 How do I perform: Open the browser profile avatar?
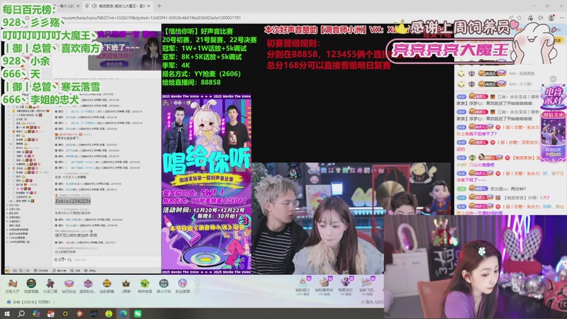click(551, 17)
